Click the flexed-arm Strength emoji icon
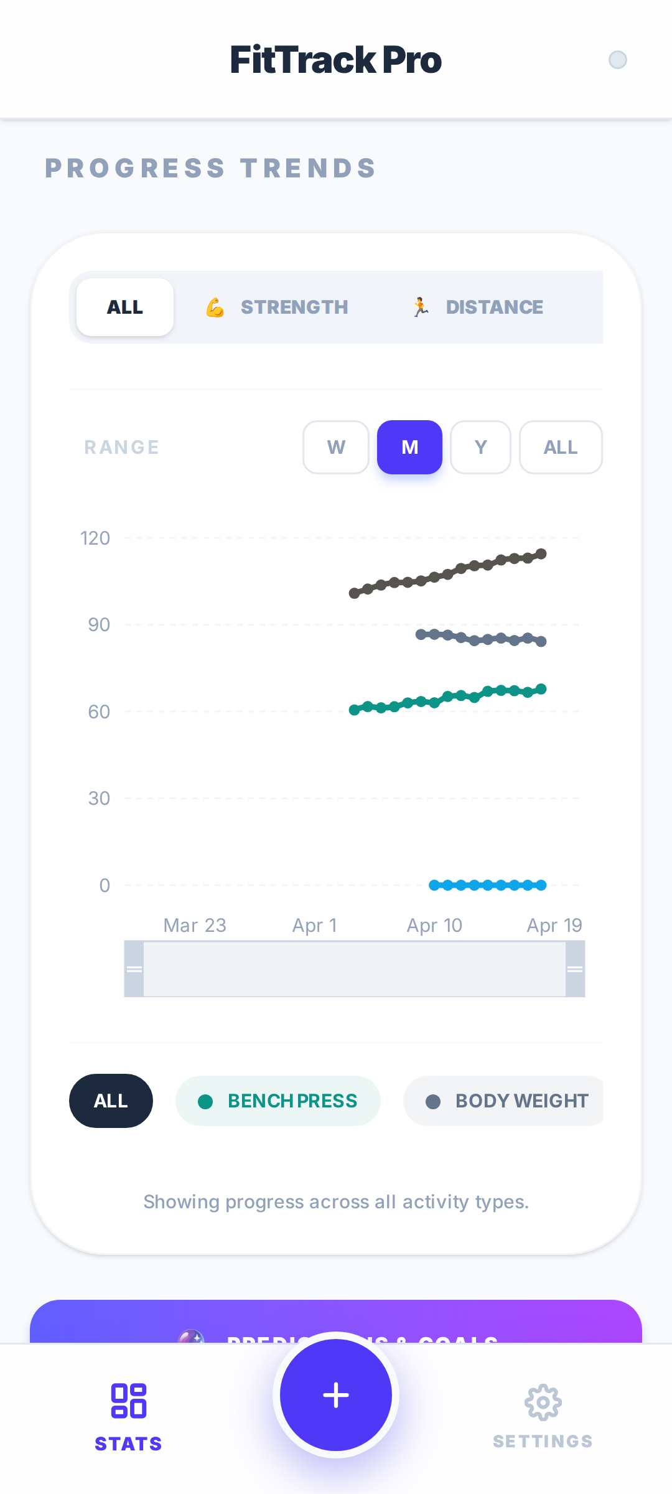The image size is (672, 1494). pyautogui.click(x=215, y=308)
